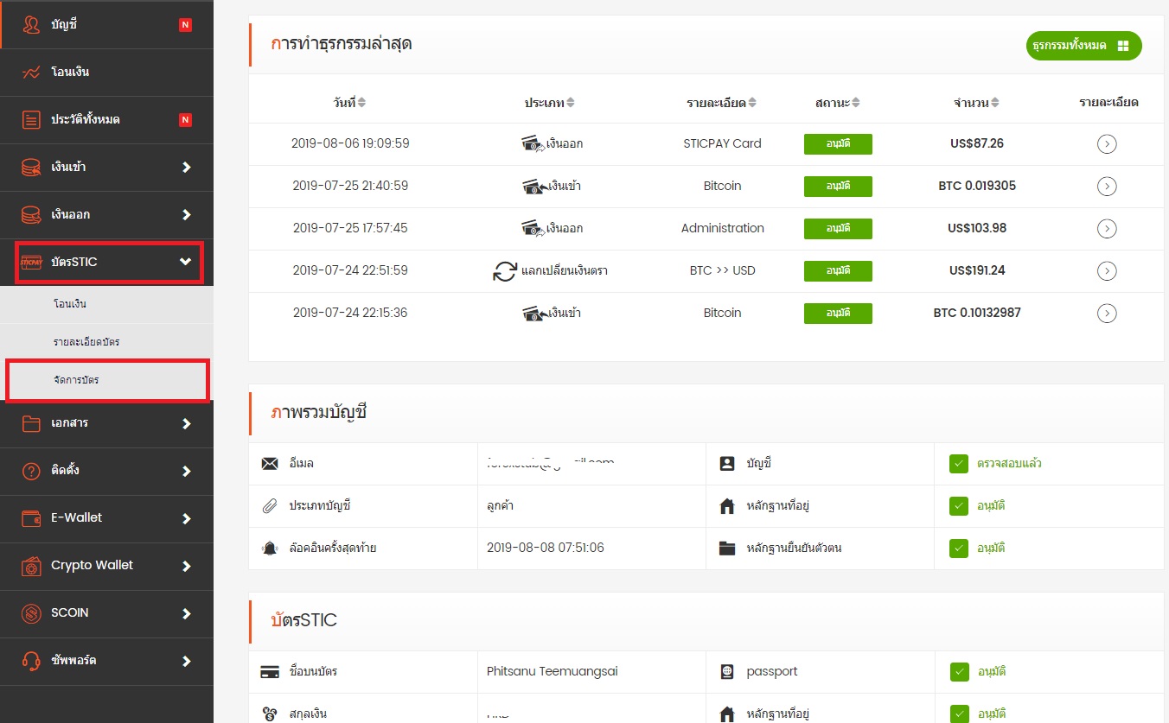1169x723 pixels.
Task: Click the bell icon beside ล็อคอินครั้งสุดท้าย
Action: click(270, 549)
